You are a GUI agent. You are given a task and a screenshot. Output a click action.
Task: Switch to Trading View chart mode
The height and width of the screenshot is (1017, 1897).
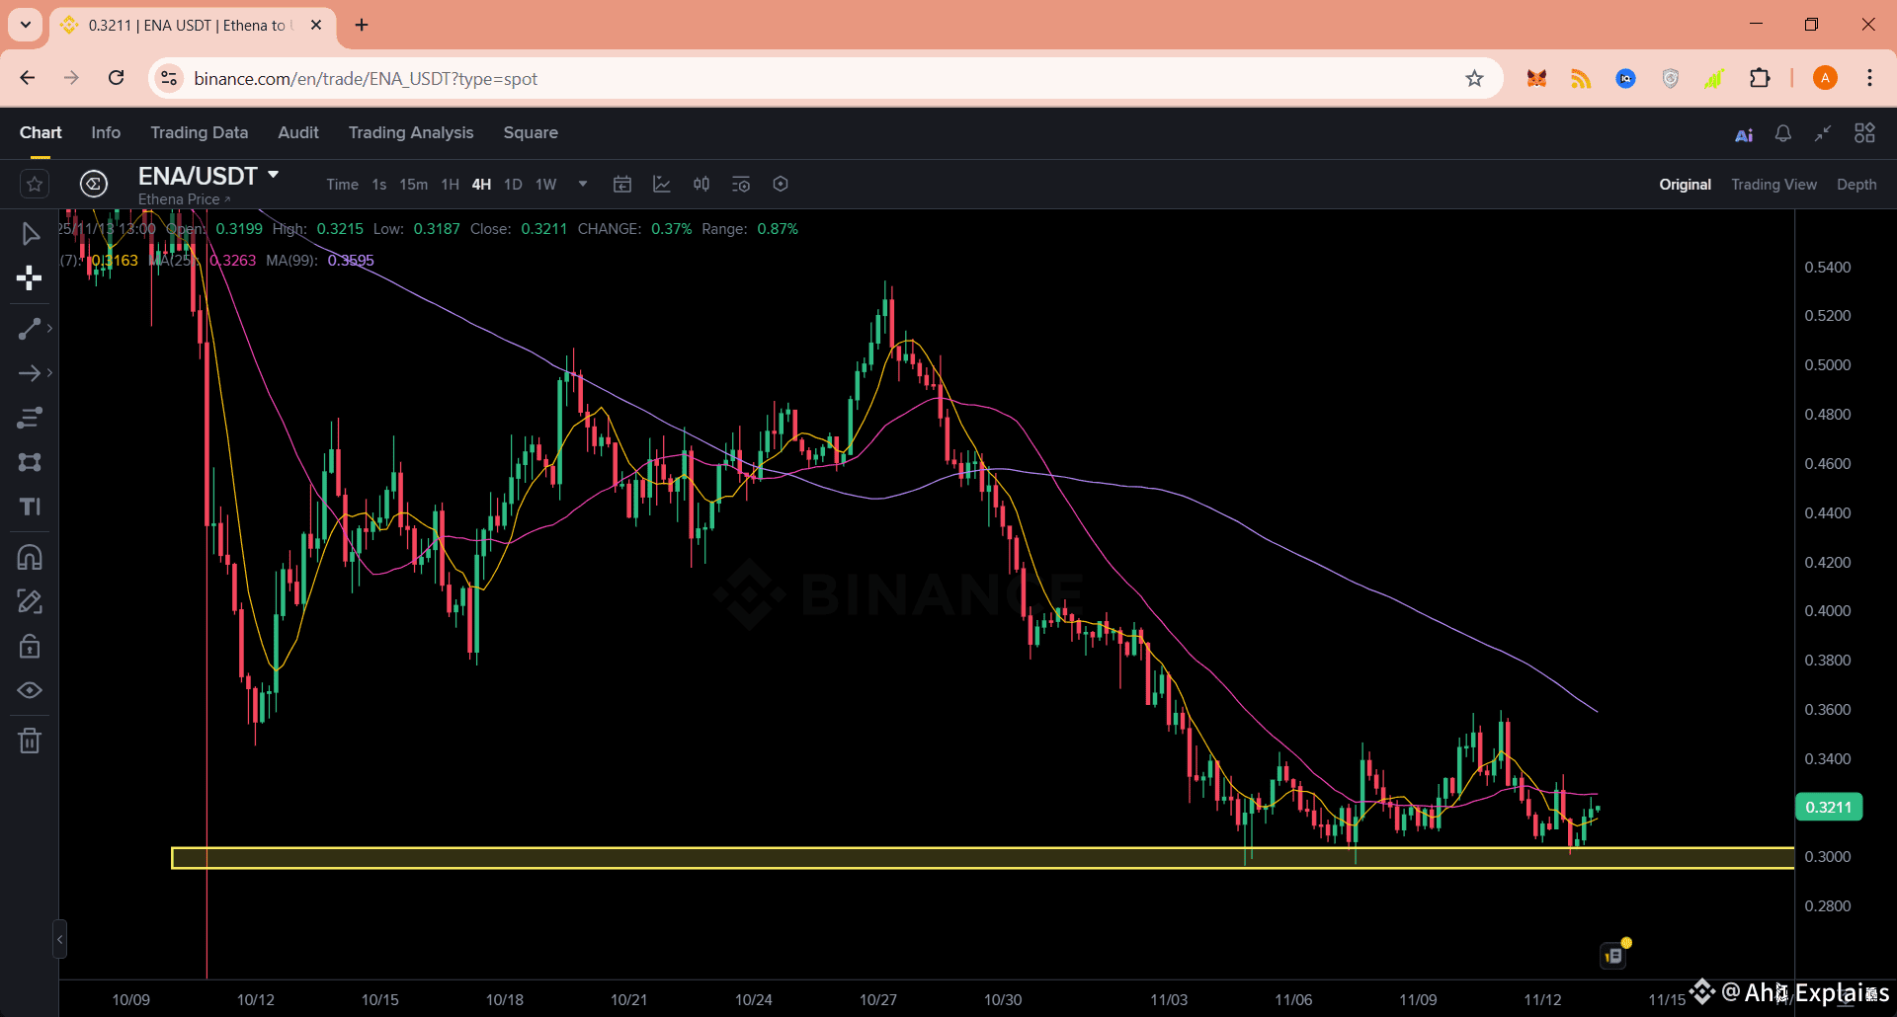pos(1774,185)
